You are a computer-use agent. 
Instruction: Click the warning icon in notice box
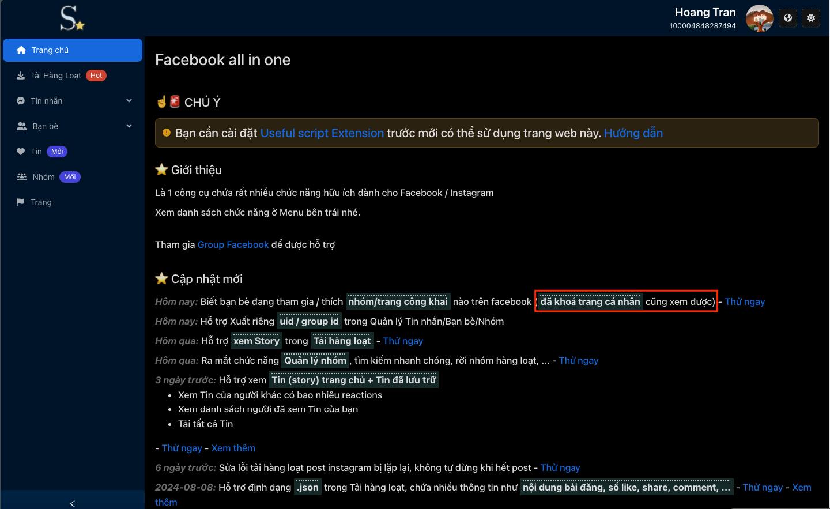(167, 133)
